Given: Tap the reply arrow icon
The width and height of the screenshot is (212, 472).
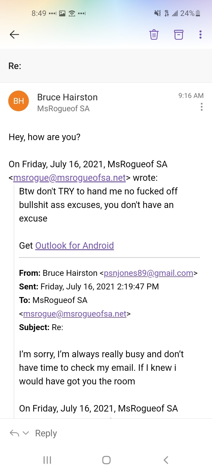Looking at the screenshot, I should (x=14, y=433).
